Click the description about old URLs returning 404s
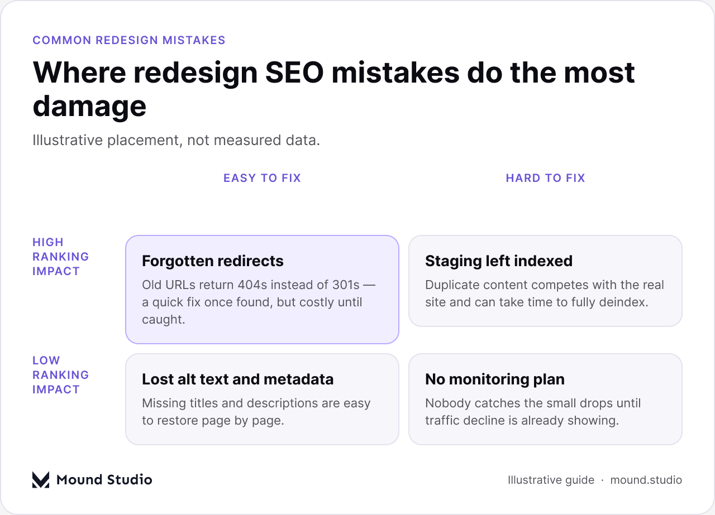This screenshot has width=715, height=515. 259,302
